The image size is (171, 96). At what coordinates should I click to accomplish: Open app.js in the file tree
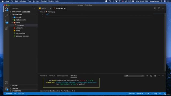click(24, 31)
